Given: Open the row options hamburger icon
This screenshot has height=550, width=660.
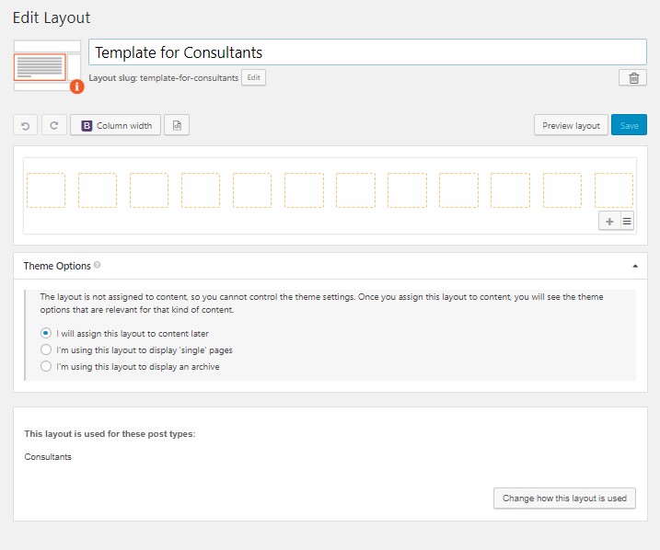Looking at the screenshot, I should click(x=627, y=221).
